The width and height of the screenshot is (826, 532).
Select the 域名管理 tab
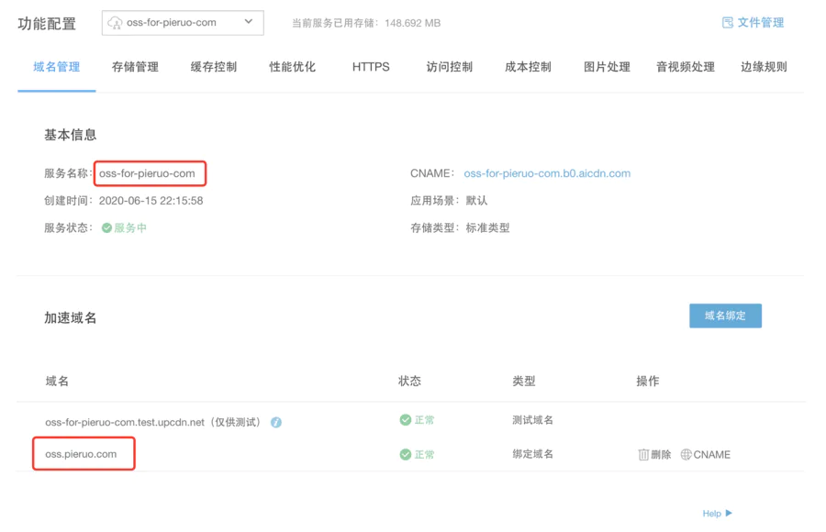point(56,67)
